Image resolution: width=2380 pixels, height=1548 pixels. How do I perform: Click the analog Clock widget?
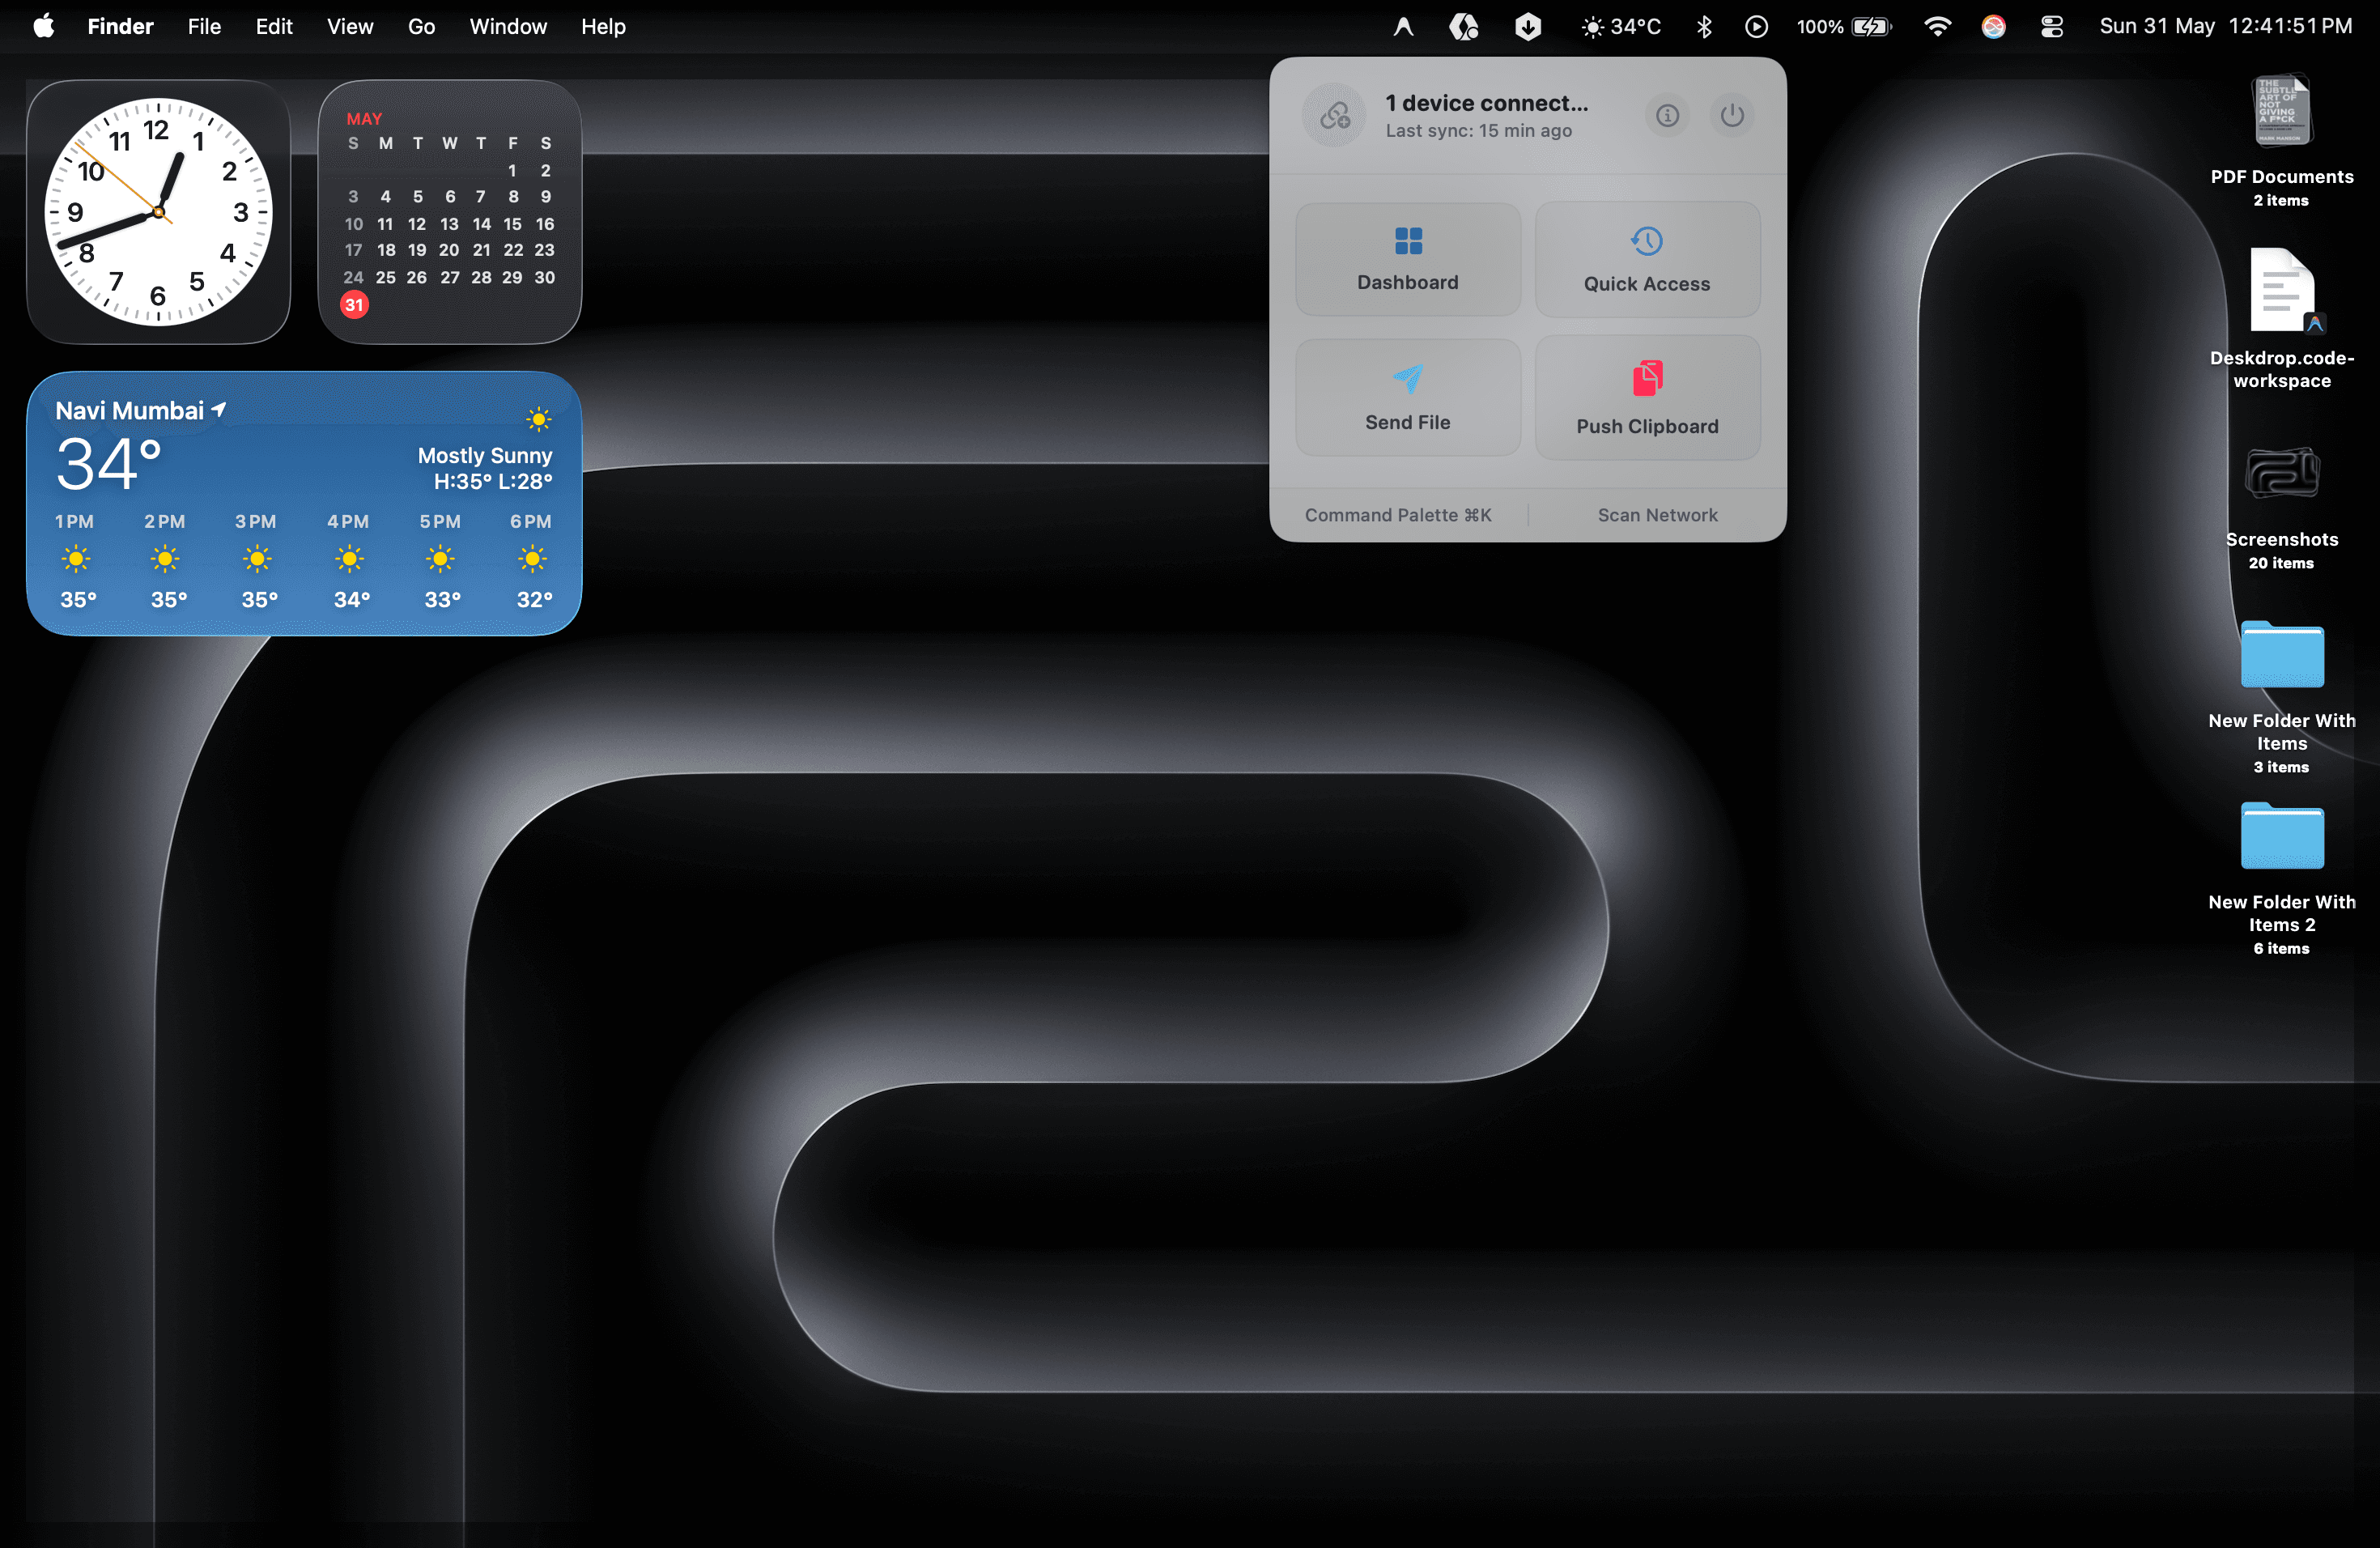tap(158, 212)
